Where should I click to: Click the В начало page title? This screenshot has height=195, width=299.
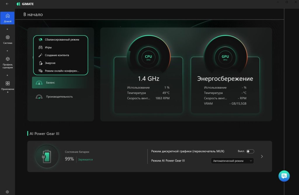tap(33, 15)
